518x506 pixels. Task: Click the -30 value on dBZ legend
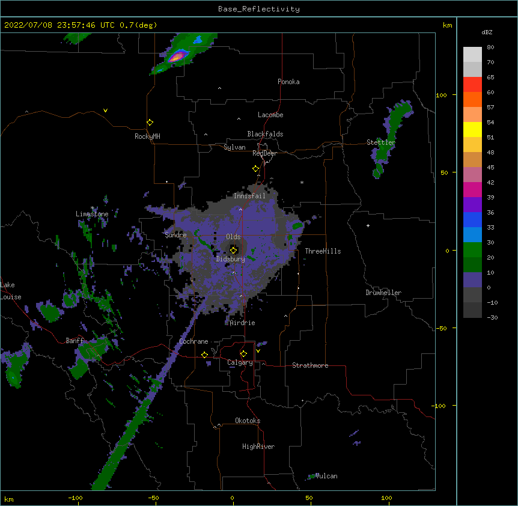pyautogui.click(x=492, y=317)
